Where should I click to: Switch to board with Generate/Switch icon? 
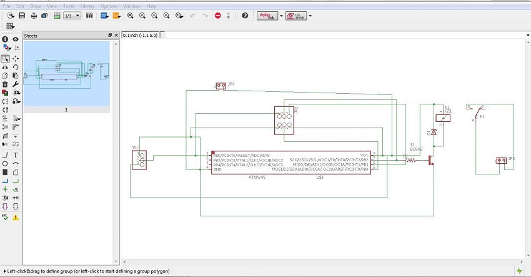(57, 16)
